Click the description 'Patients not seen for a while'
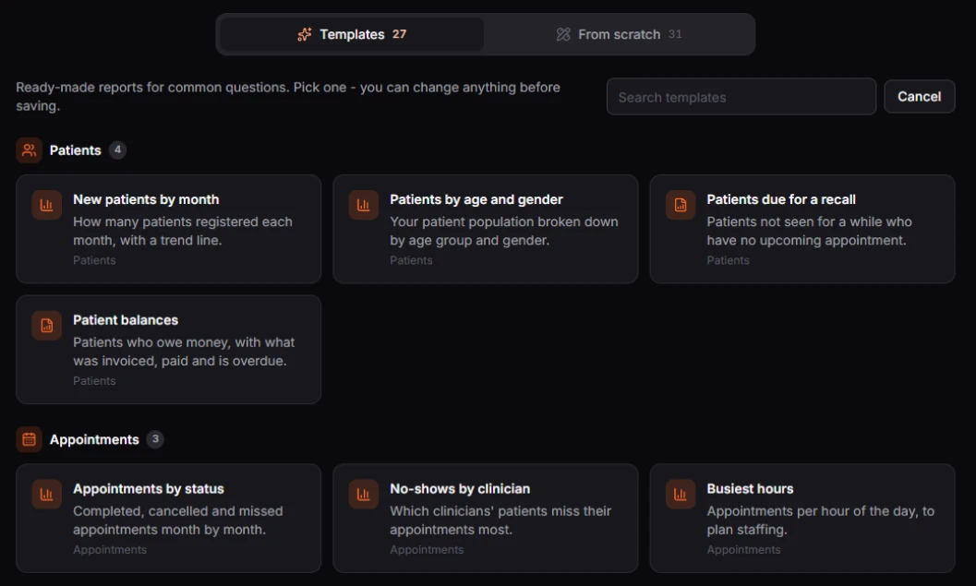 (809, 231)
